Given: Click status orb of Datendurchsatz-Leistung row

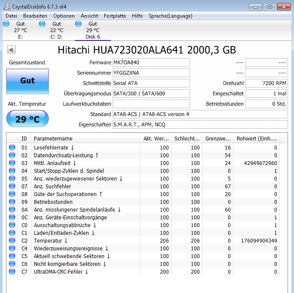Looking at the screenshot, I should point(12,155).
